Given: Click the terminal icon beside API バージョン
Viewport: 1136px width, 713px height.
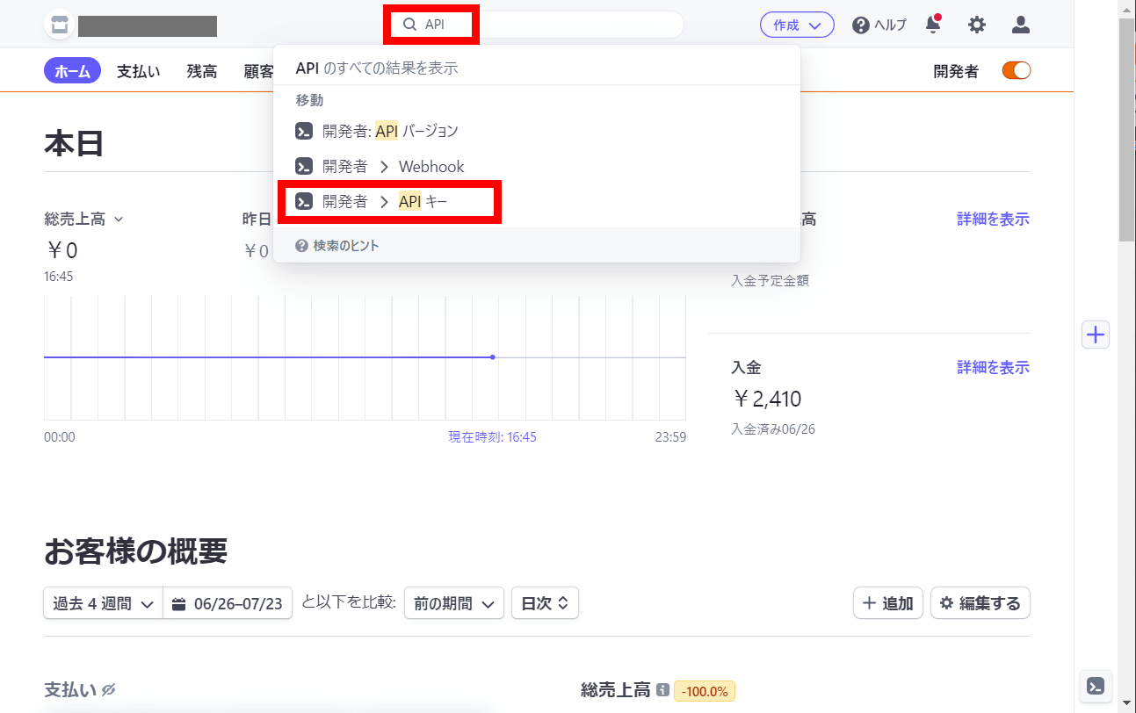Looking at the screenshot, I should point(304,131).
